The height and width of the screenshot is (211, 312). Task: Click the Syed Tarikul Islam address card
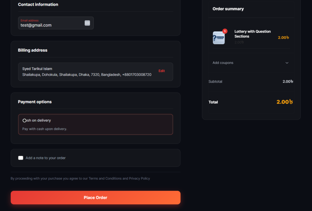(95, 72)
